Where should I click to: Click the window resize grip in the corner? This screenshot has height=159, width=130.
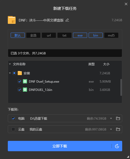[x=128, y=157]
